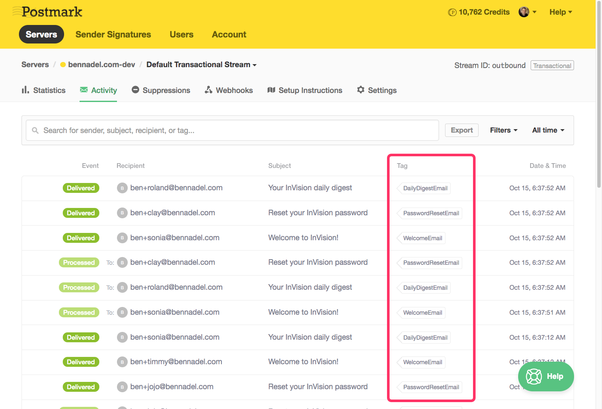Open the user avatar menu
The image size is (602, 409).
527,12
